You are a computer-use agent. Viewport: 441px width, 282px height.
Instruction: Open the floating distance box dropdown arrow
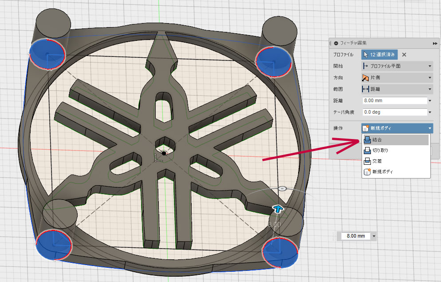(374, 236)
